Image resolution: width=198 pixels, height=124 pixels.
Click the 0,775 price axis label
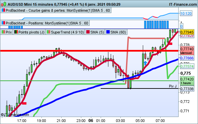coord(186,73)
